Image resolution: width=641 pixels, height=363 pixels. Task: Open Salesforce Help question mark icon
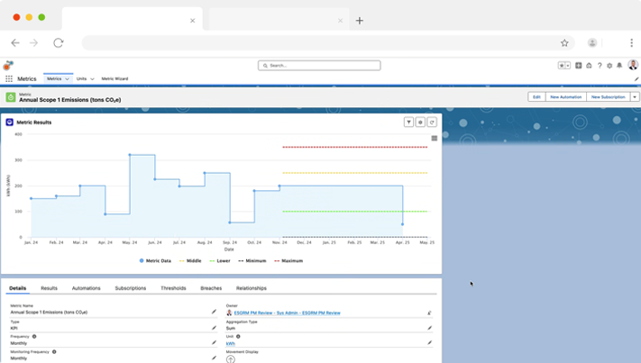(x=600, y=66)
